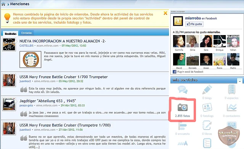Open the espacios server icon
The width and height of the screenshot is (244, 149).
231,89
